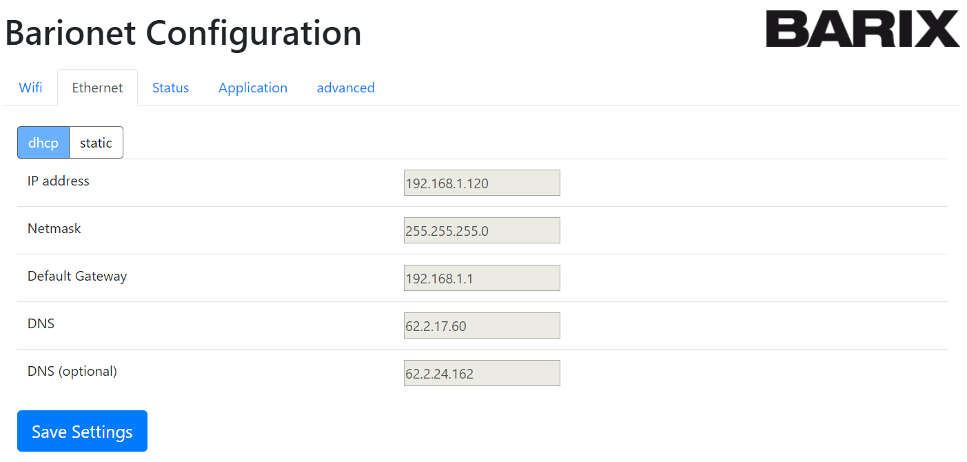
Task: Click the IP address label
Action: [59, 181]
